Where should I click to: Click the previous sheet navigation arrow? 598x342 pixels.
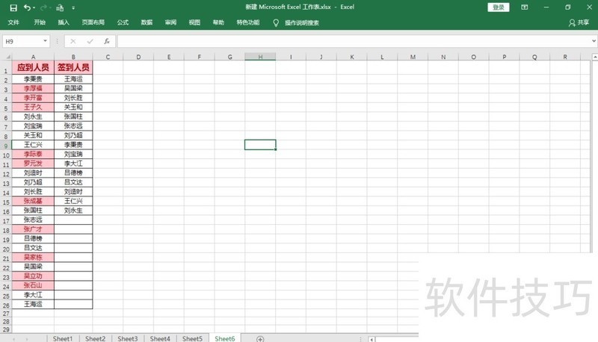pos(13,339)
